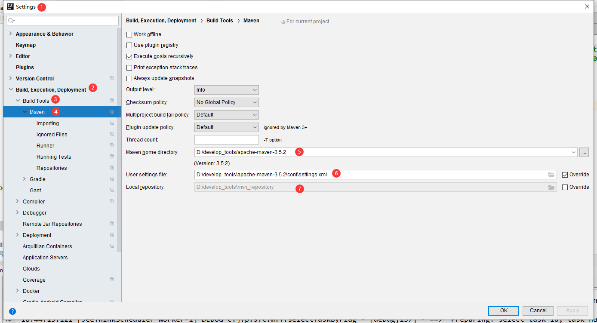Click the project-level icon beside Ignored Files
The image size is (597, 323).
click(x=112, y=134)
